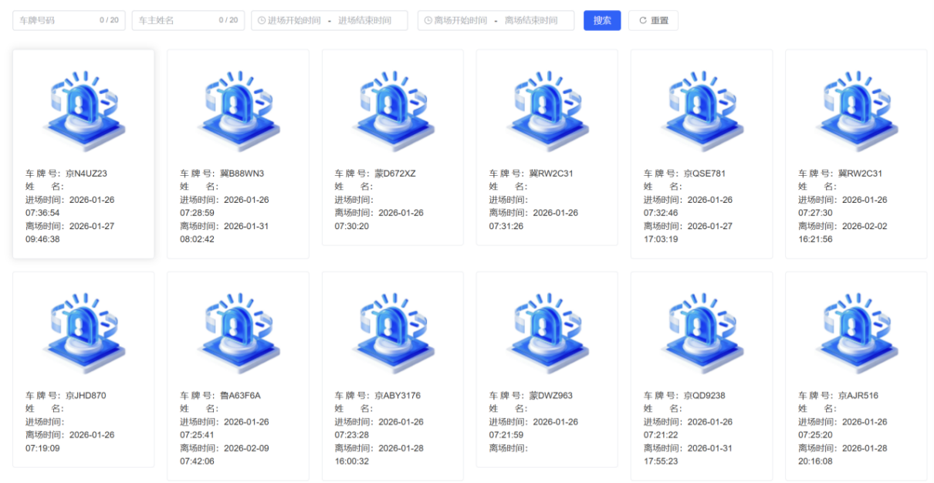Click the exit time value 16:21:56
The height and width of the screenshot is (483, 934).
tap(815, 239)
